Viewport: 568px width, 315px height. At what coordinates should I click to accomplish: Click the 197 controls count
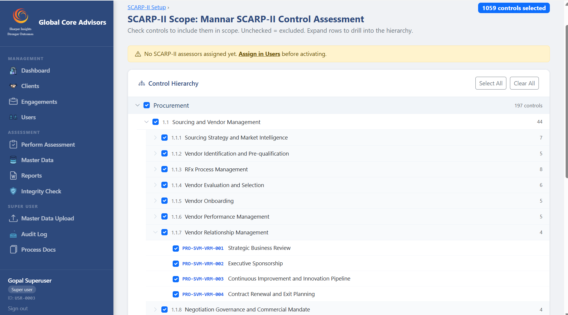pyautogui.click(x=528, y=106)
